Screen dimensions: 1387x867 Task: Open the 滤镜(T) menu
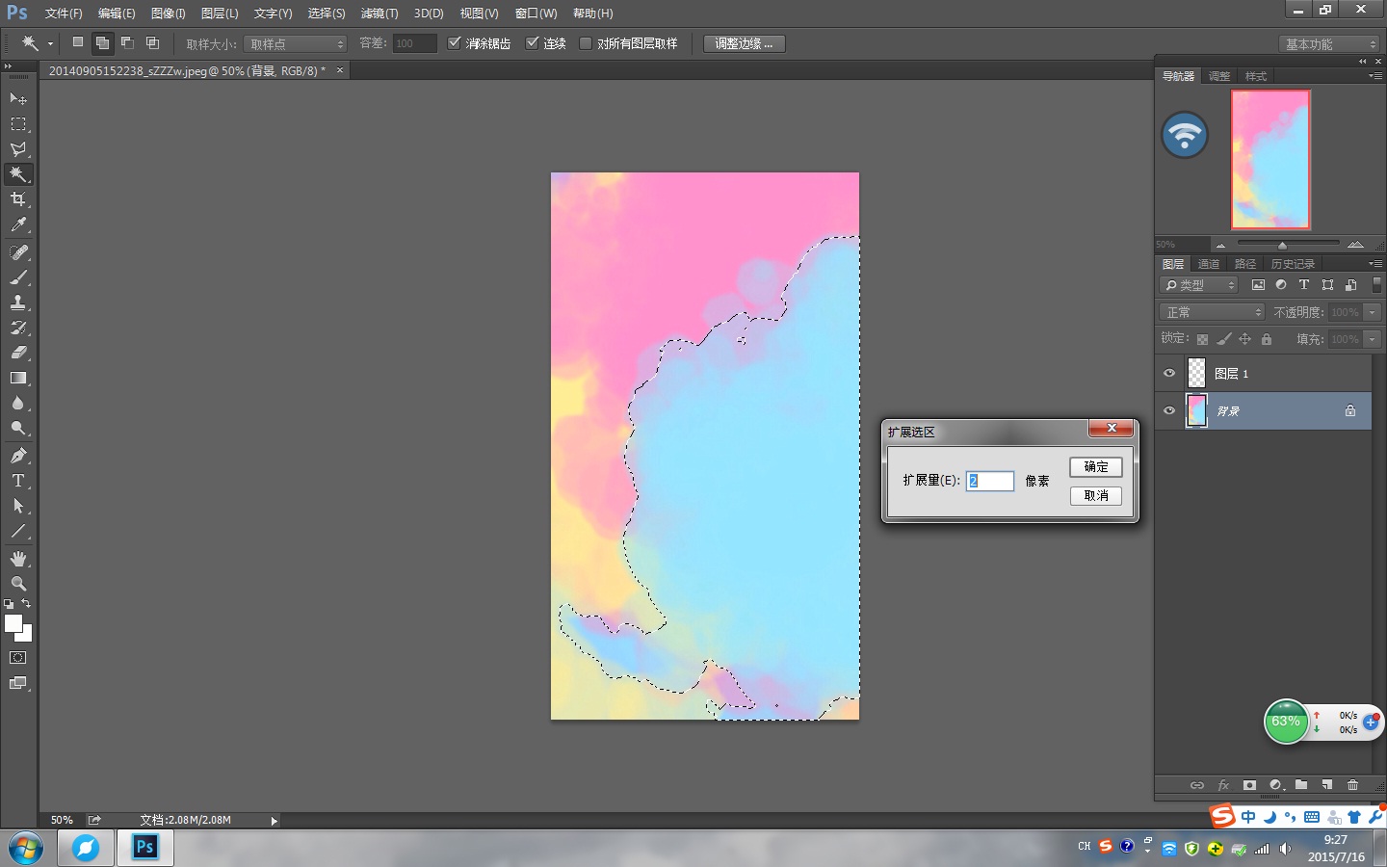[x=379, y=13]
